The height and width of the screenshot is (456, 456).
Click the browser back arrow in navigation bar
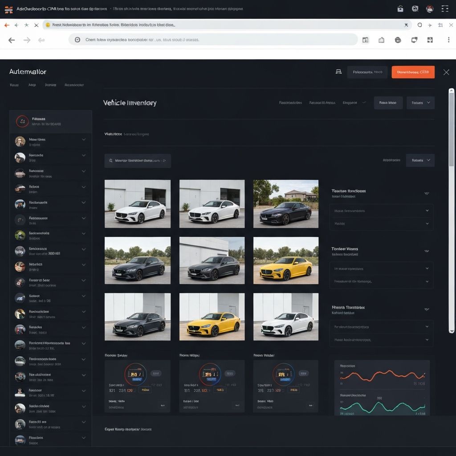click(x=12, y=40)
